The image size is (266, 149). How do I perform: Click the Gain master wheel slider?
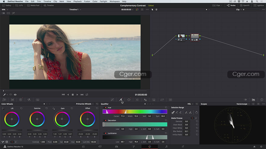pyautogui.click(x=63, y=130)
